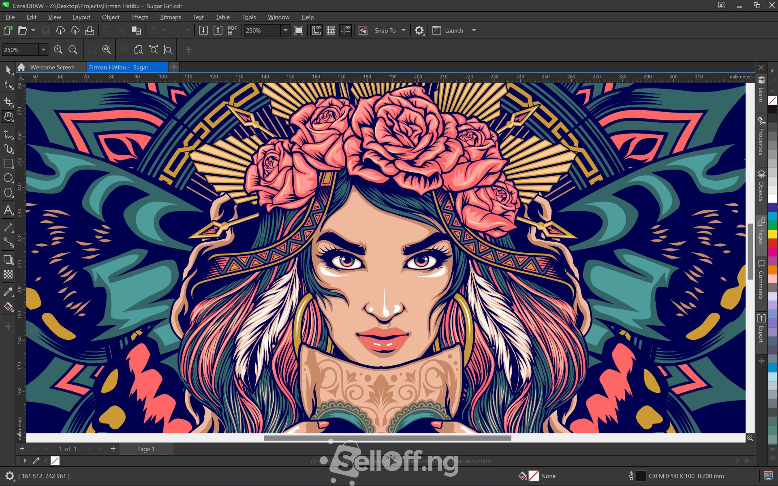Click the navigator zoom icon at canvas corner

tap(750, 438)
